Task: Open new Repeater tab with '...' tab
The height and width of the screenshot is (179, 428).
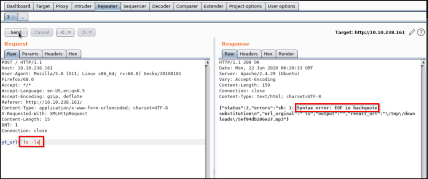Action: 23,17
